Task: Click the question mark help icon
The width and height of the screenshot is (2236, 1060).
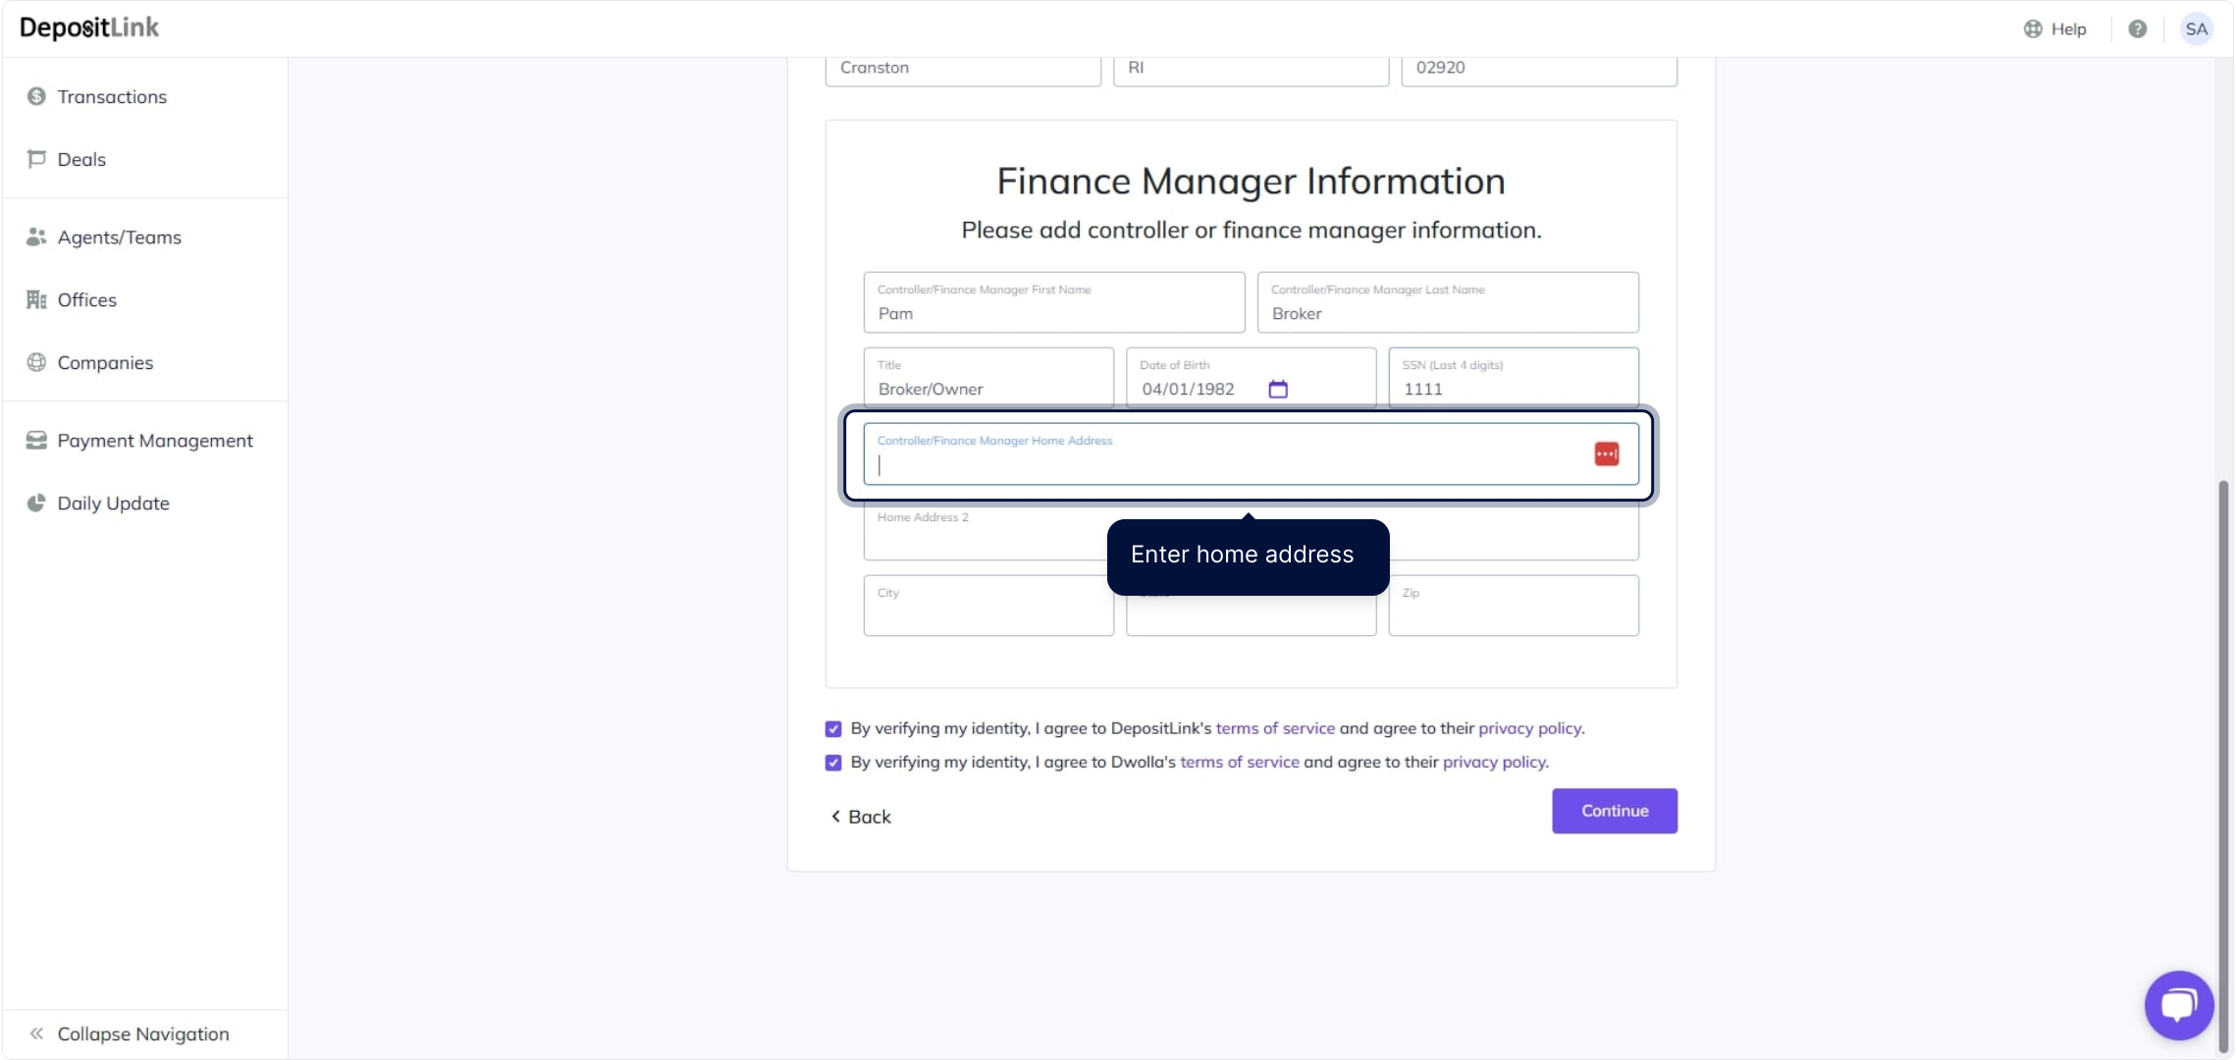Action: point(2137,29)
